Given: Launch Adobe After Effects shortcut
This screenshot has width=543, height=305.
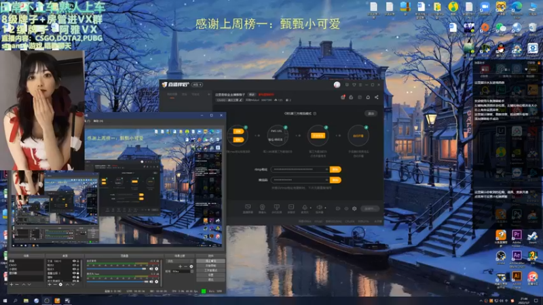Looking at the screenshot, I should (x=517, y=256).
